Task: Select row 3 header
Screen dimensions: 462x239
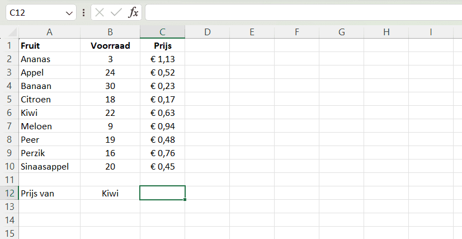Action: click(9, 72)
